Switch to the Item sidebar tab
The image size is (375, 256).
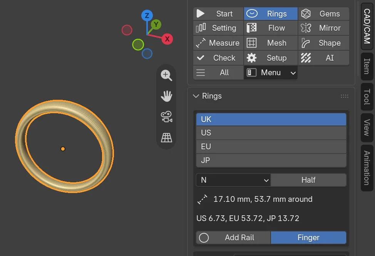click(x=367, y=66)
